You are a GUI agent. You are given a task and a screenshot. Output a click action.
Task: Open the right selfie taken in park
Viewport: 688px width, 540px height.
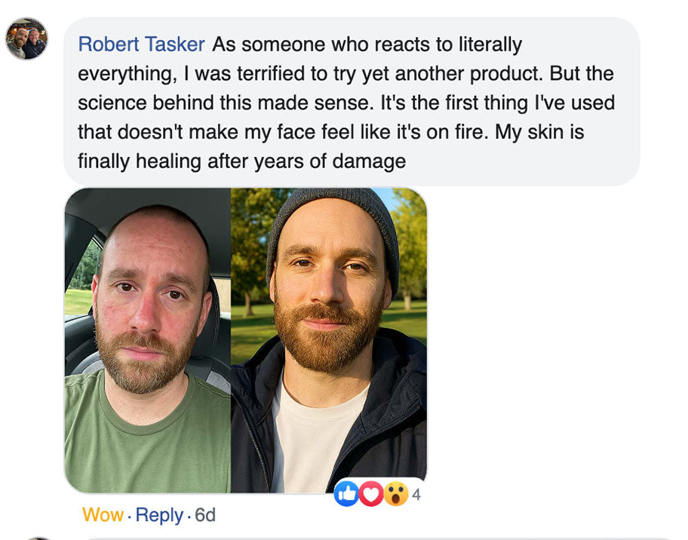click(328, 339)
